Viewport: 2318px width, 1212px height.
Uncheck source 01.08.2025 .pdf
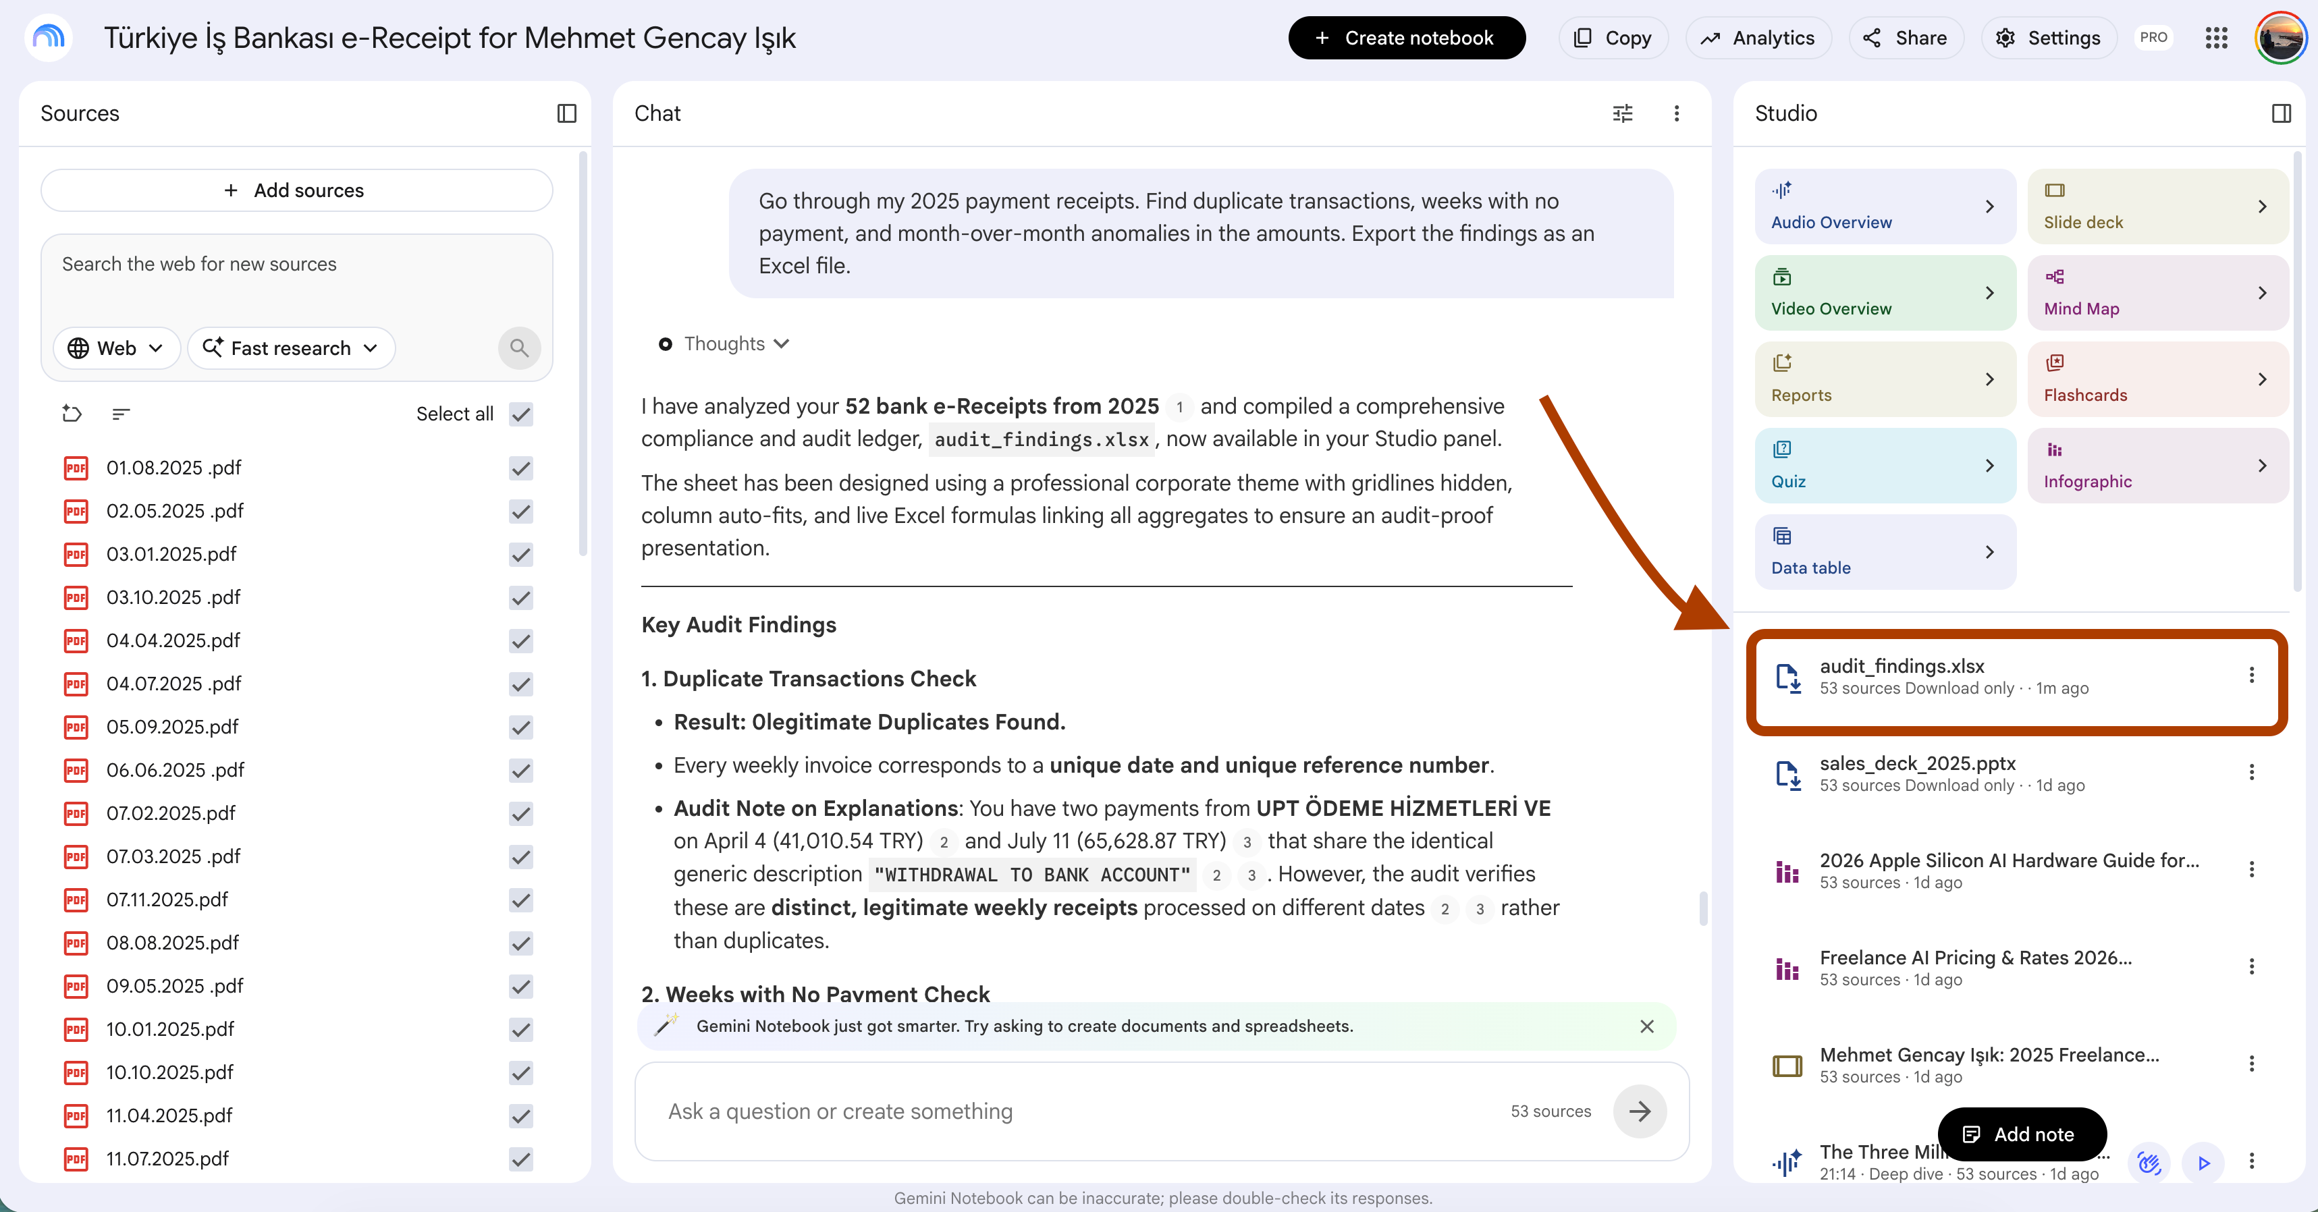pos(521,468)
